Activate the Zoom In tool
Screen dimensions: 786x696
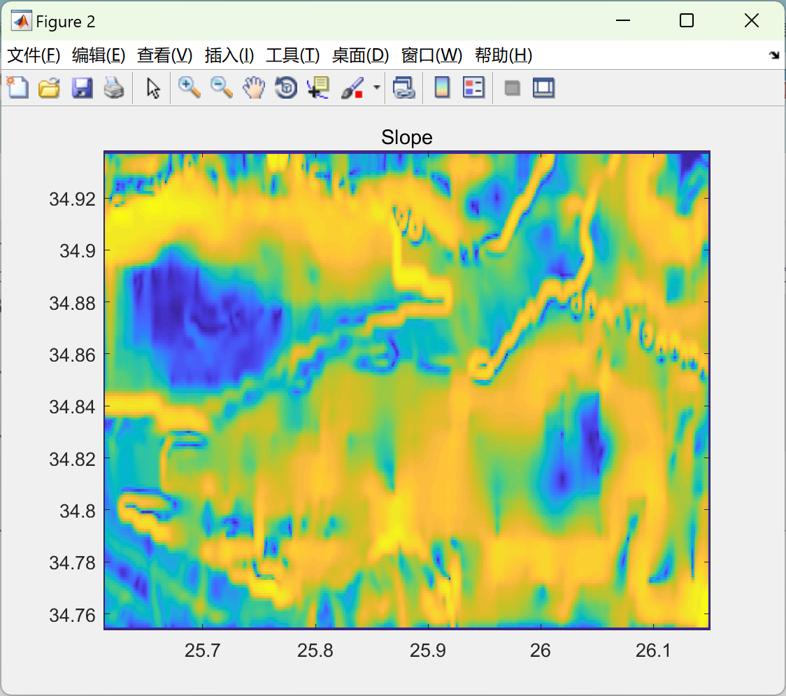[x=189, y=87]
